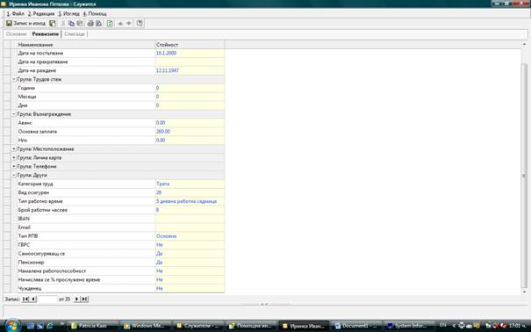Screen dimensions: 531x332
Task: Collapse the 'Група: Възнаграждение' group
Action: point(14,114)
